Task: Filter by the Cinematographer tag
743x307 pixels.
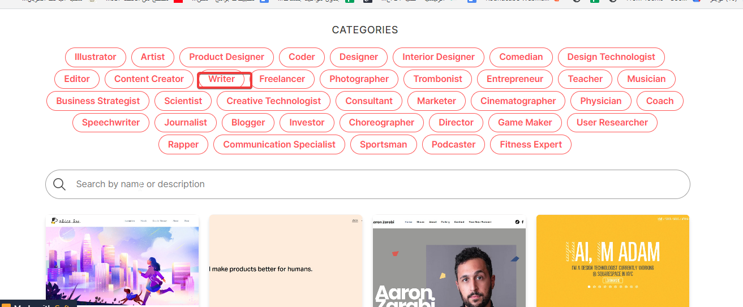Action: pyautogui.click(x=518, y=101)
